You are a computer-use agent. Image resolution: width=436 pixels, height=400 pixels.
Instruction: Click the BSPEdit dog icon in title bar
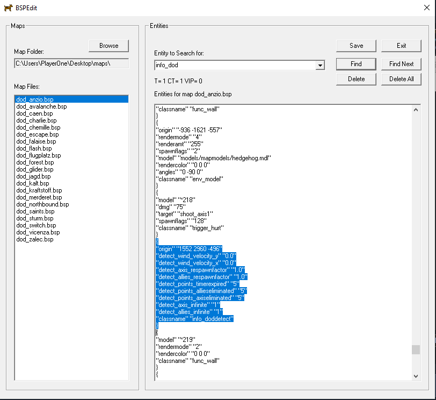9,8
